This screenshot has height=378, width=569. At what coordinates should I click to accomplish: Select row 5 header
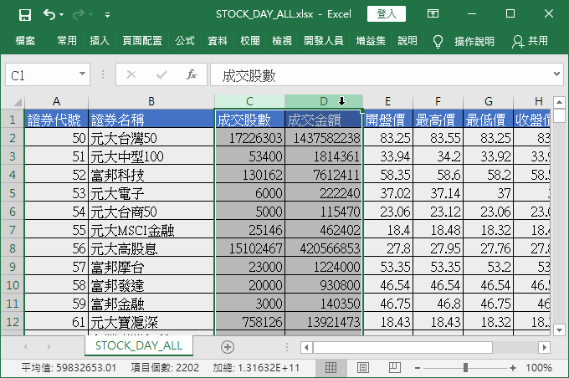(13, 193)
